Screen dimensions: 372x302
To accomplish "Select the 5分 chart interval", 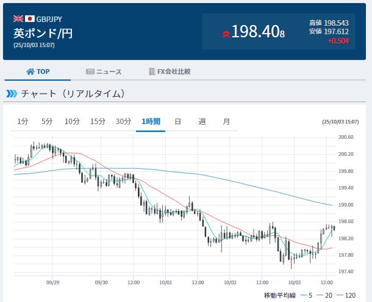I will pos(47,122).
